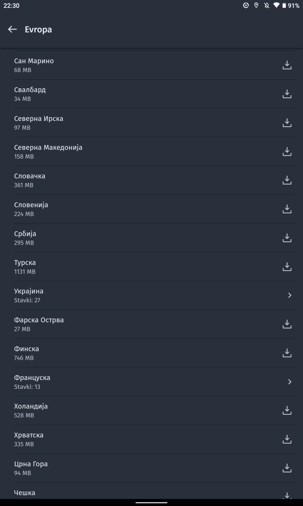Download the Северна Македонија map
The image size is (303, 506).
pos(287,152)
